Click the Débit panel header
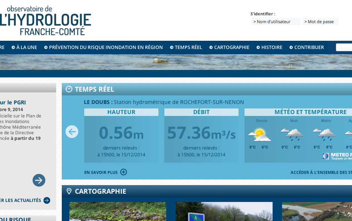Viewport: 352px width, 221px height. pyautogui.click(x=201, y=112)
